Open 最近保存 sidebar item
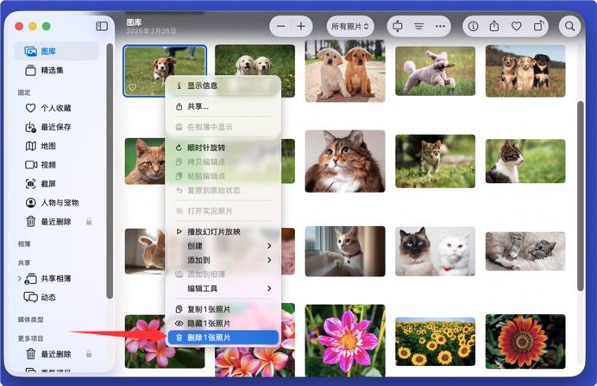This screenshot has height=386, width=597. click(x=57, y=127)
